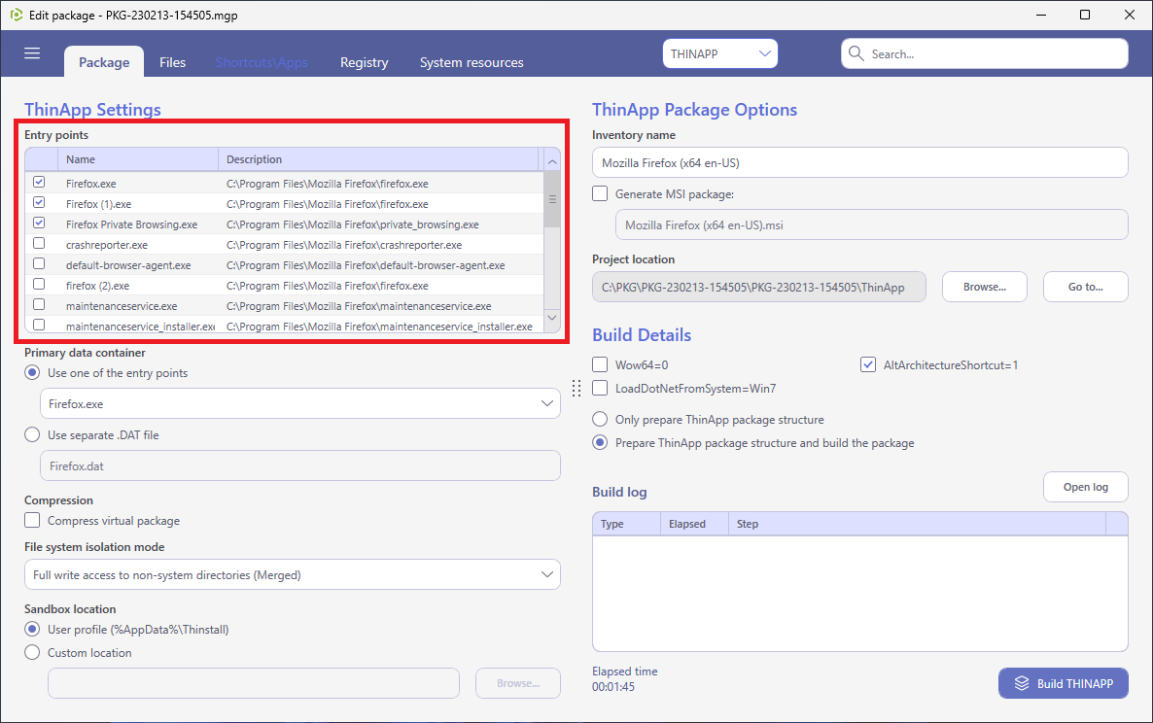Check the firefox (2).exe entry point
The height and width of the screenshot is (723, 1153).
tap(39, 285)
